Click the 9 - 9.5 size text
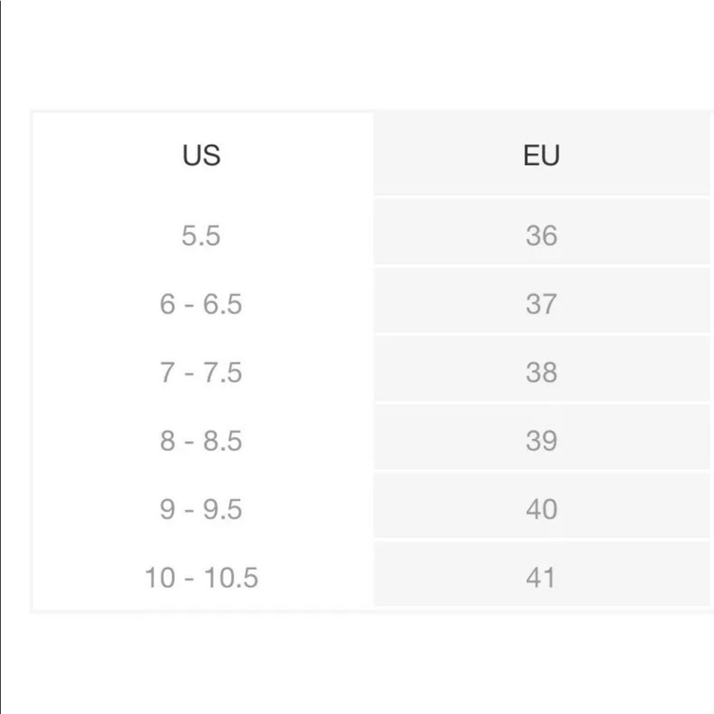 click(x=201, y=509)
